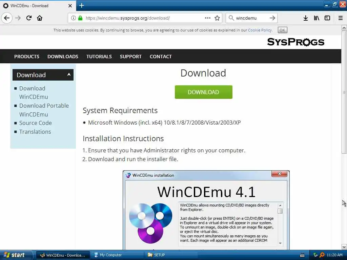Open Download WinCDEmu sidebar link
The width and height of the screenshot is (347, 260).
(34, 93)
